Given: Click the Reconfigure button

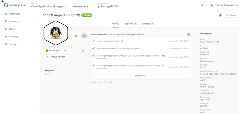Looking at the screenshot, I should click(x=53, y=51).
